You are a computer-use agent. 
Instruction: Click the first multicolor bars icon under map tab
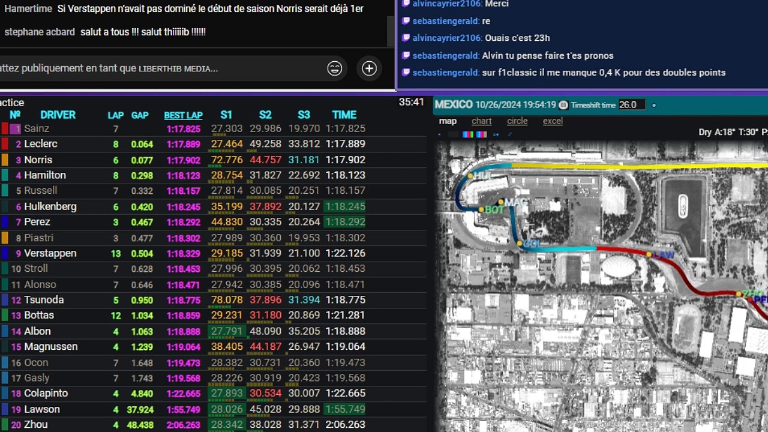468,134
